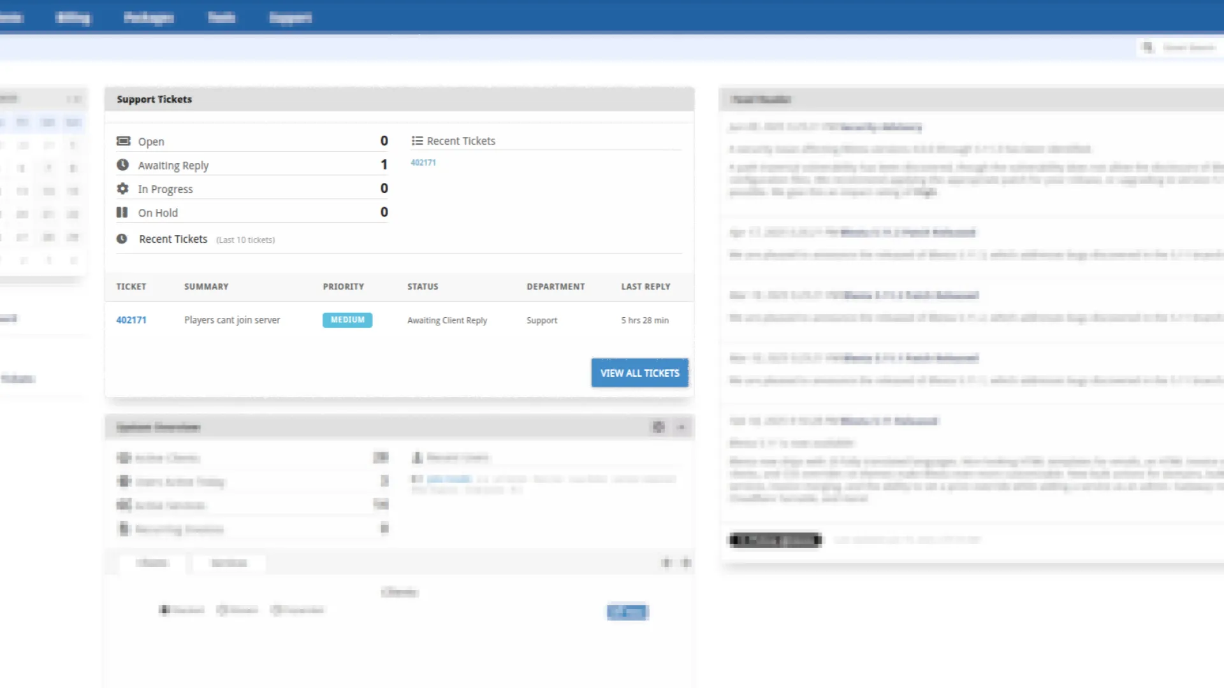Click the clock icon beside Recent Tickets (Last 10)
Viewport: 1224px width, 688px height.
122,239
